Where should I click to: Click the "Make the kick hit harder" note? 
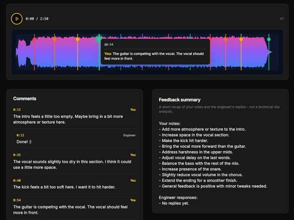pyautogui.click(x=183, y=140)
